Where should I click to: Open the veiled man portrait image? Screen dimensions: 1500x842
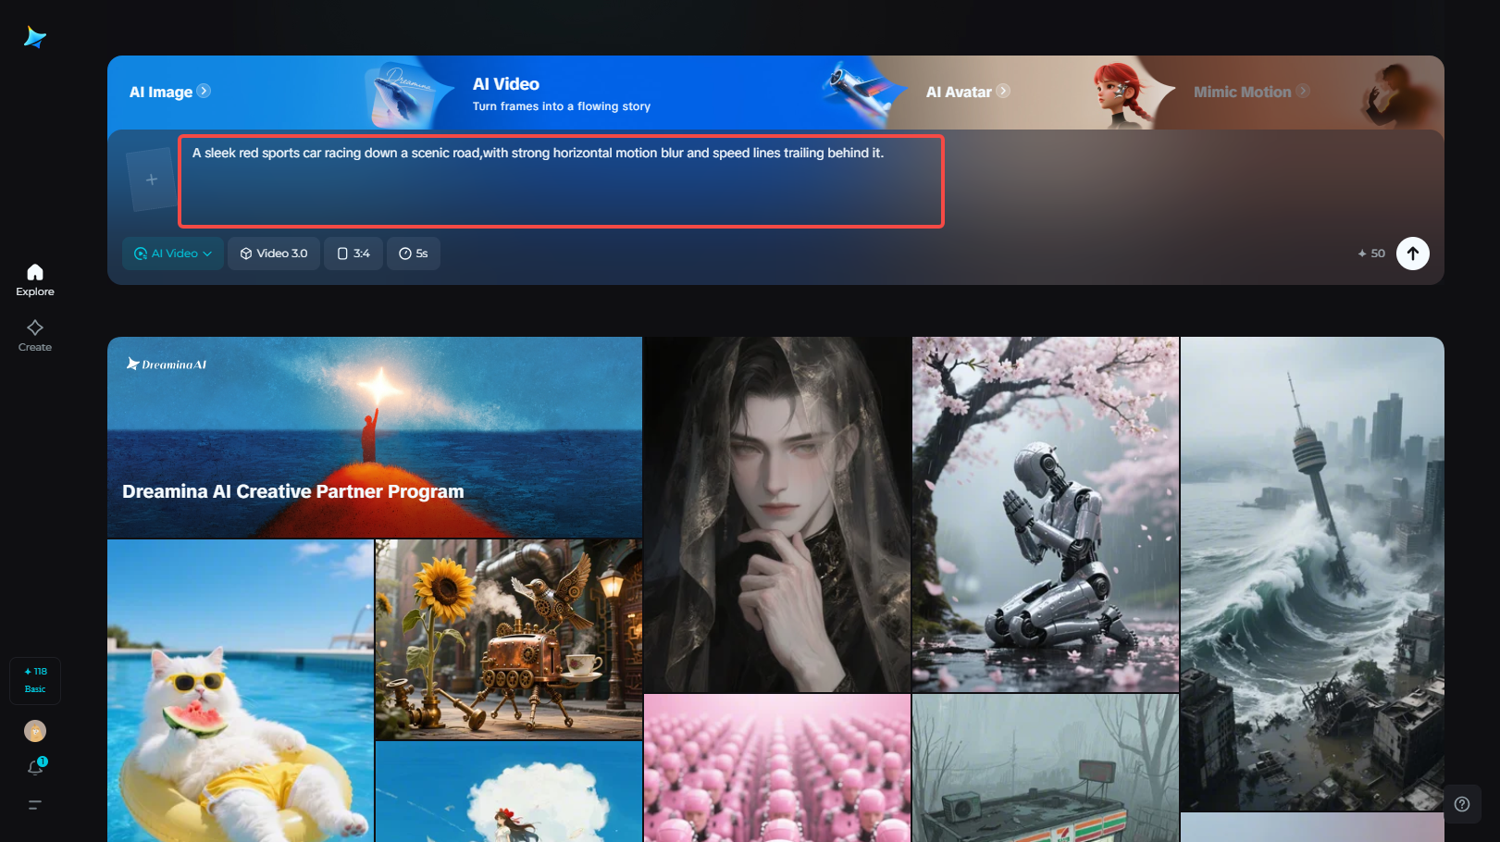tap(777, 514)
